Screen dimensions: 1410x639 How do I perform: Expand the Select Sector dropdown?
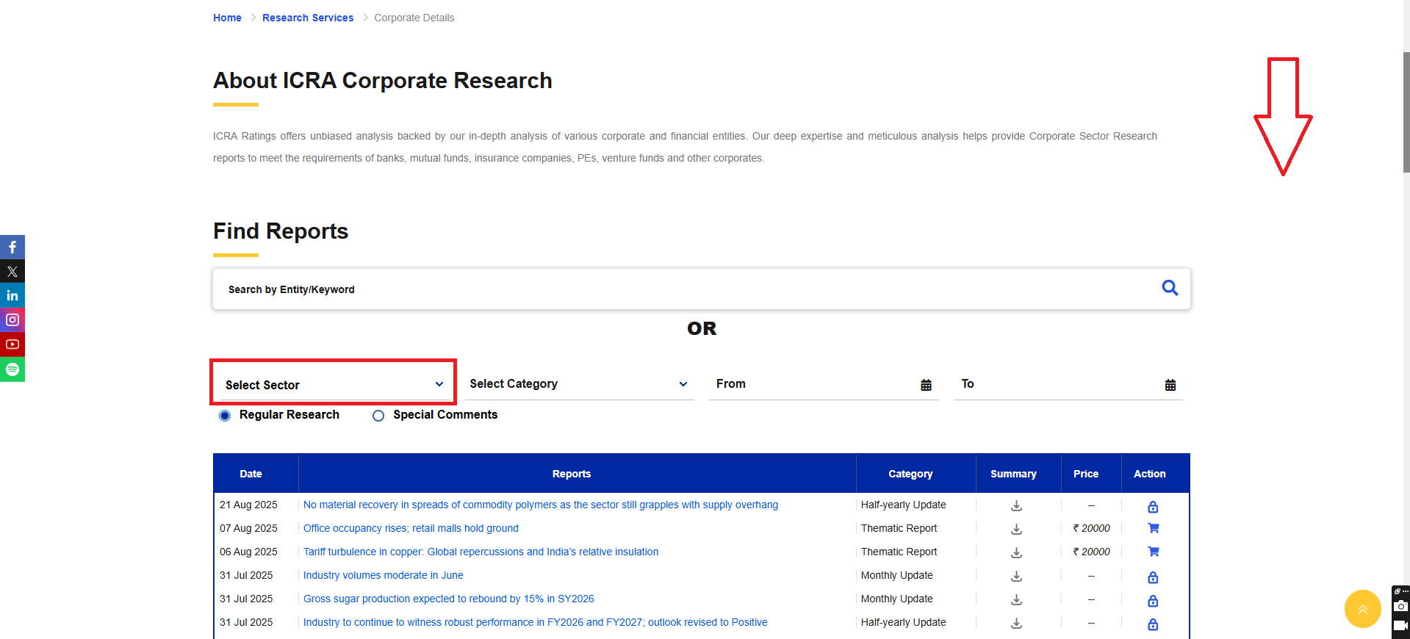(x=334, y=385)
